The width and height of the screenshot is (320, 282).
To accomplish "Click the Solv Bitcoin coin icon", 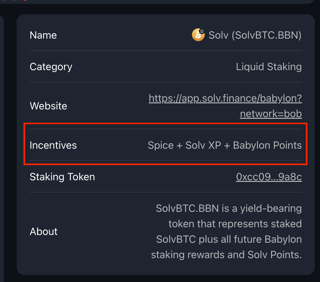I will click(x=198, y=35).
